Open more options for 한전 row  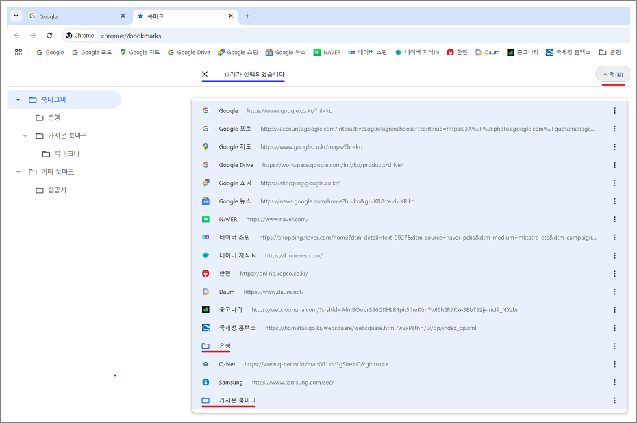[x=614, y=274]
